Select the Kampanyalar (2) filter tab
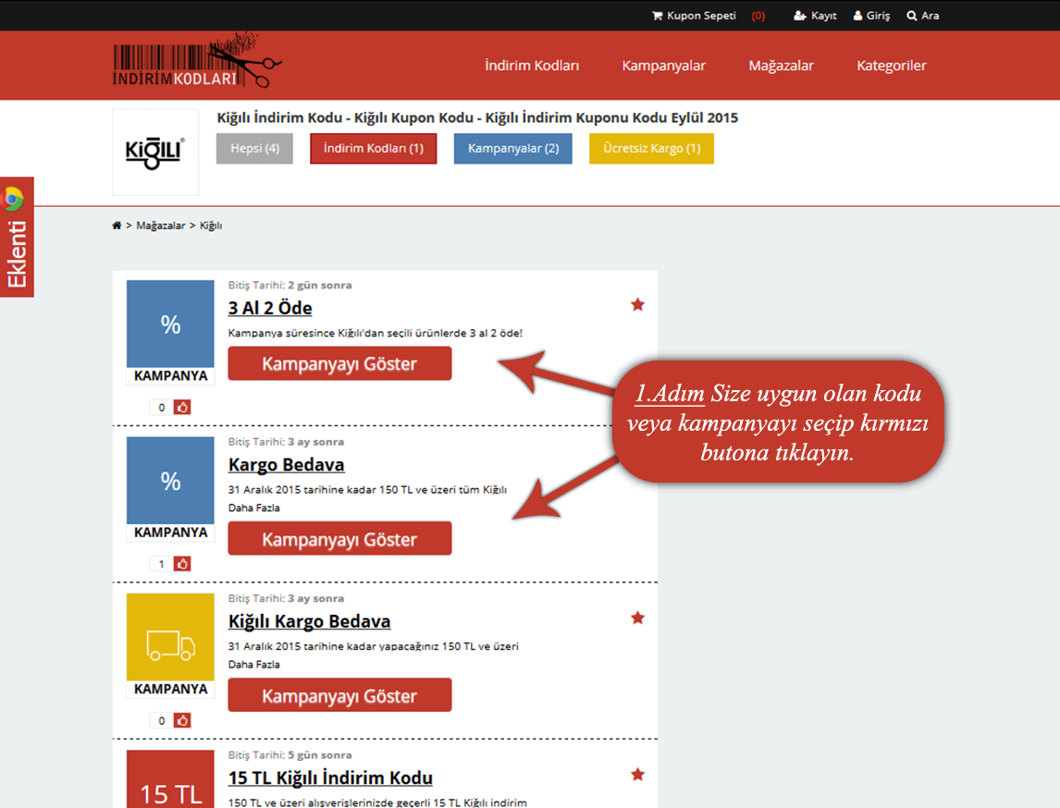 [x=513, y=149]
